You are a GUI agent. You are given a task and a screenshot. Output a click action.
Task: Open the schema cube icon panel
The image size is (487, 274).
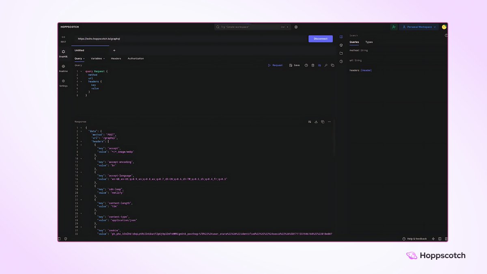tap(341, 45)
